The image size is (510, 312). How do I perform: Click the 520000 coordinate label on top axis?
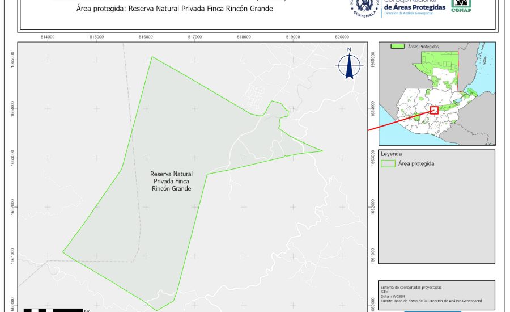pyautogui.click(x=342, y=37)
